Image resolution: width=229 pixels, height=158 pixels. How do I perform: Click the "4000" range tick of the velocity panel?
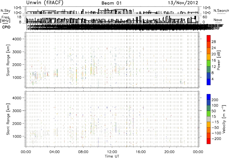pos(17,98)
